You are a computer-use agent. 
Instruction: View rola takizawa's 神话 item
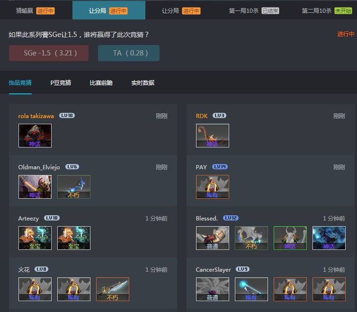pyautogui.click(x=35, y=136)
